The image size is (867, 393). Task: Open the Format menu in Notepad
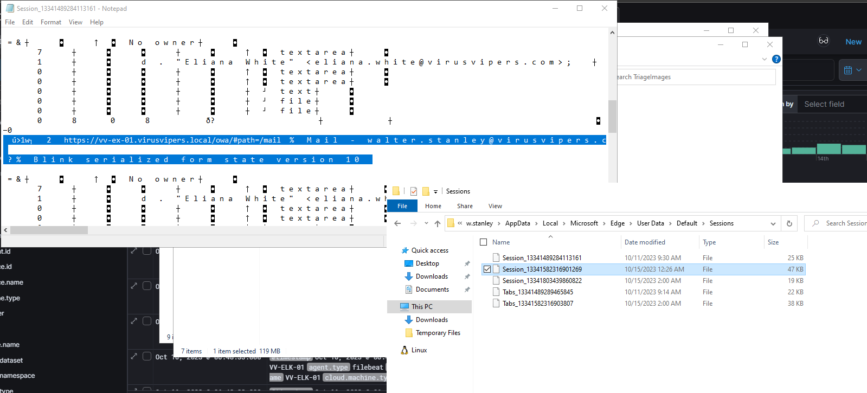pyautogui.click(x=50, y=22)
